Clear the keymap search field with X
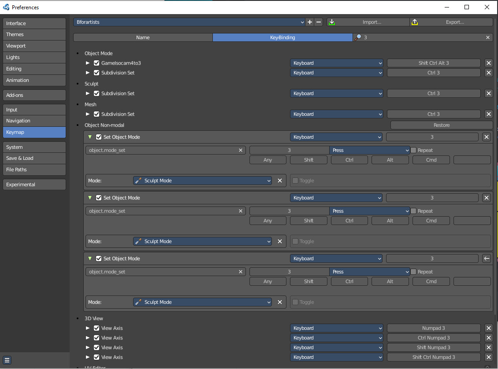Image resolution: width=498 pixels, height=369 pixels. click(487, 37)
